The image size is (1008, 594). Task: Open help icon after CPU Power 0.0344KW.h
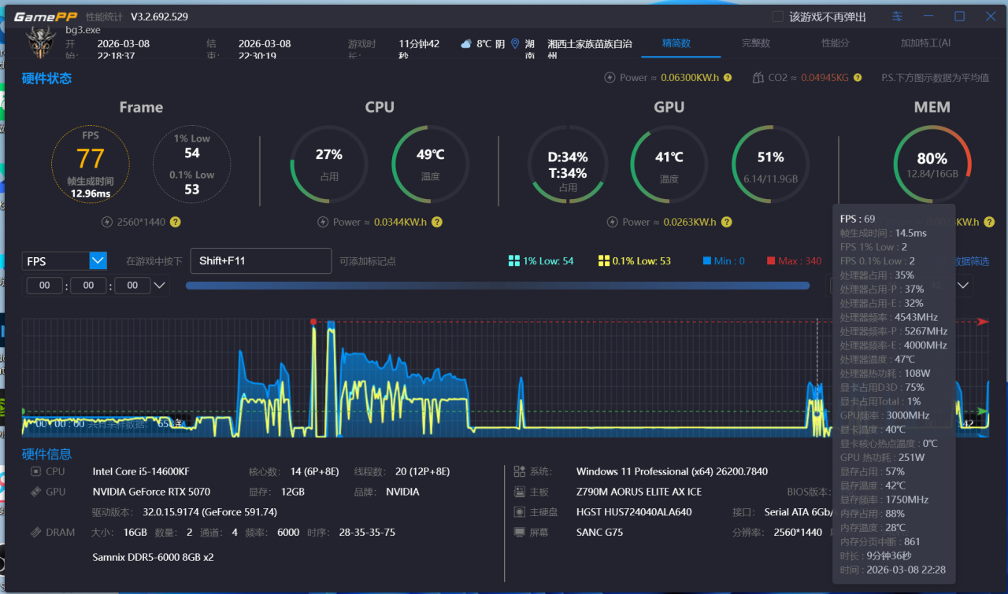click(x=436, y=222)
